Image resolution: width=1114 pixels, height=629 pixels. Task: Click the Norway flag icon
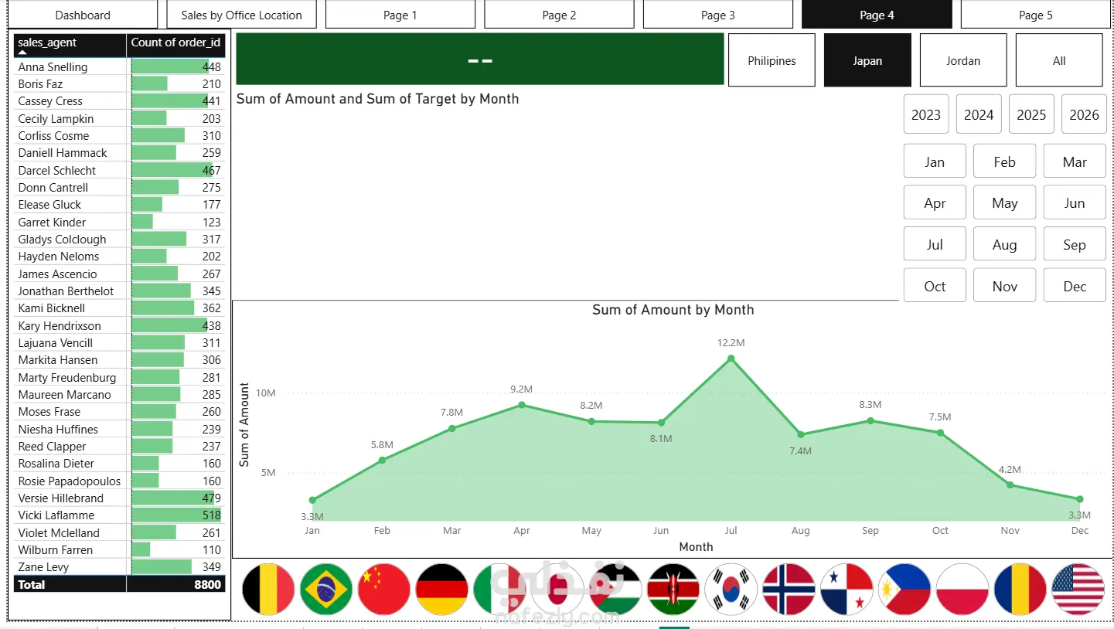point(789,590)
